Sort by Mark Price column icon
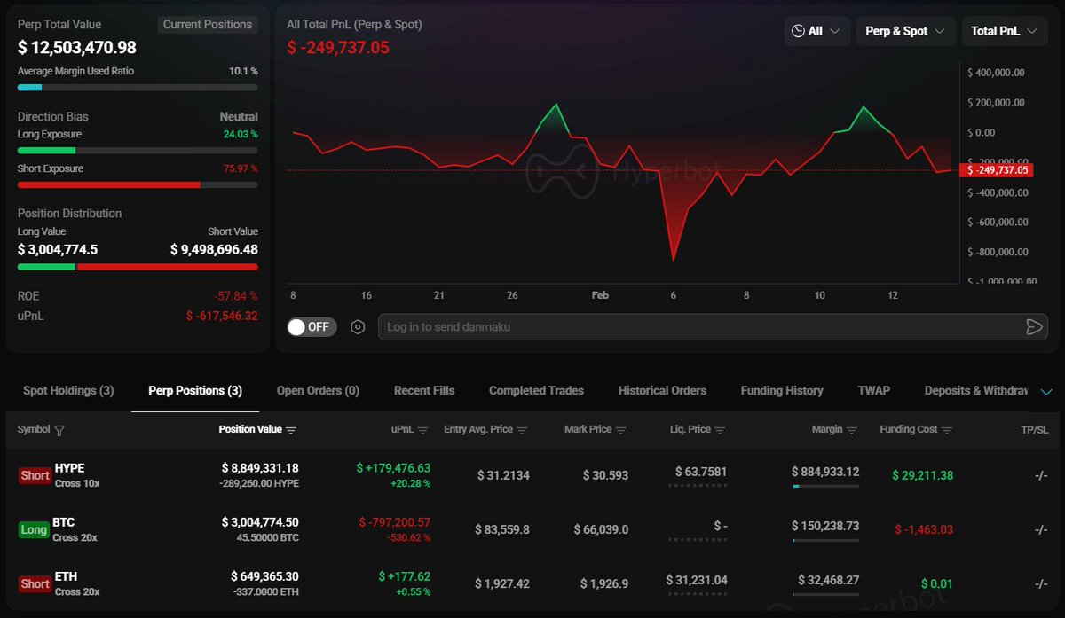 click(620, 430)
